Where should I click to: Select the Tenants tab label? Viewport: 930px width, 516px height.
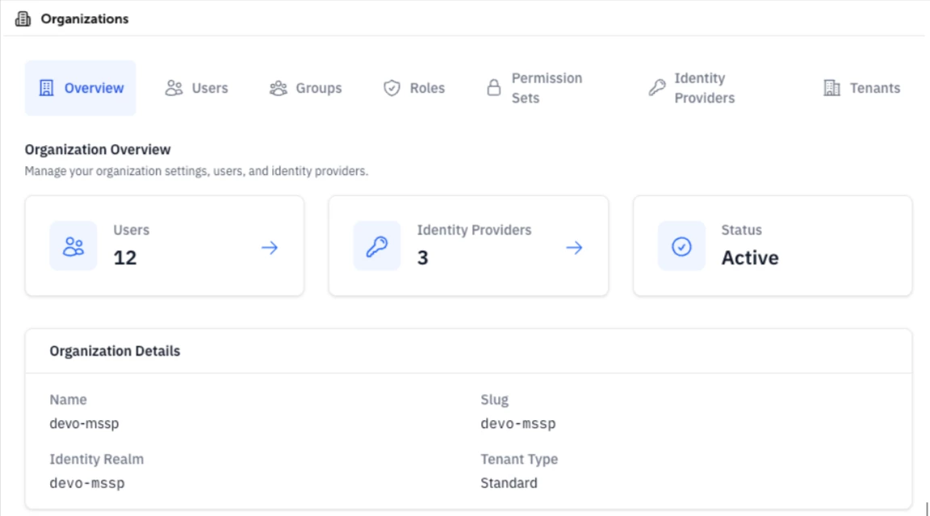pyautogui.click(x=875, y=88)
